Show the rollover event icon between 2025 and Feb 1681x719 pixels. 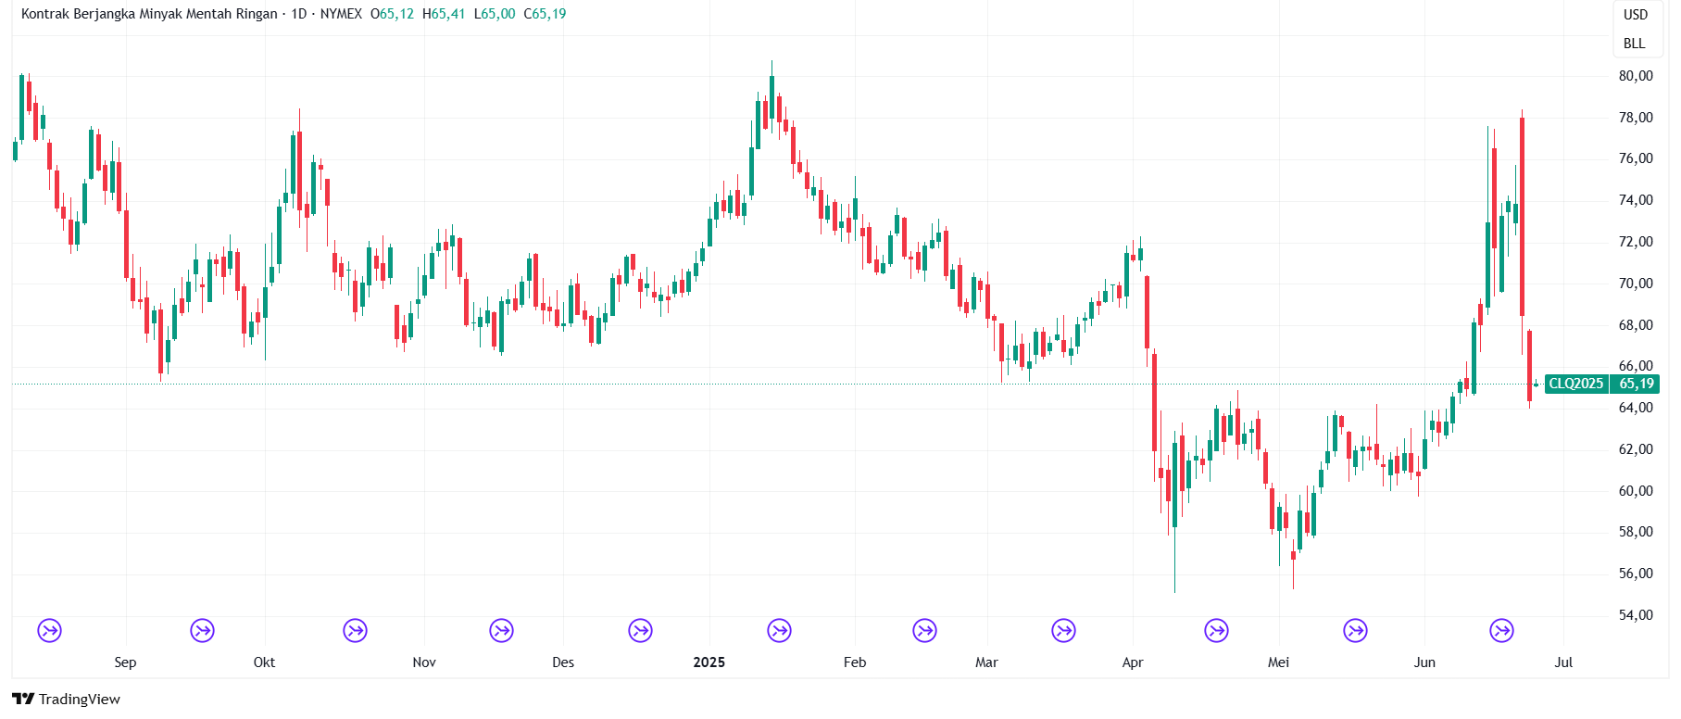(x=779, y=631)
